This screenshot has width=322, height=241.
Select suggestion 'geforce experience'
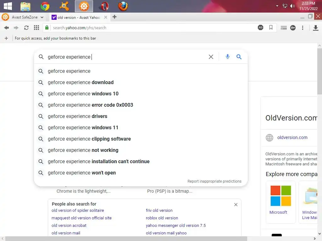(x=141, y=71)
